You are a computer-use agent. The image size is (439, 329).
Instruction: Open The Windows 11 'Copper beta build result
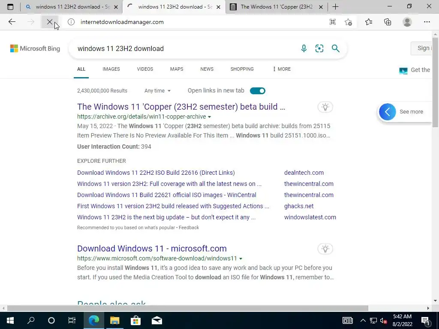(x=181, y=107)
